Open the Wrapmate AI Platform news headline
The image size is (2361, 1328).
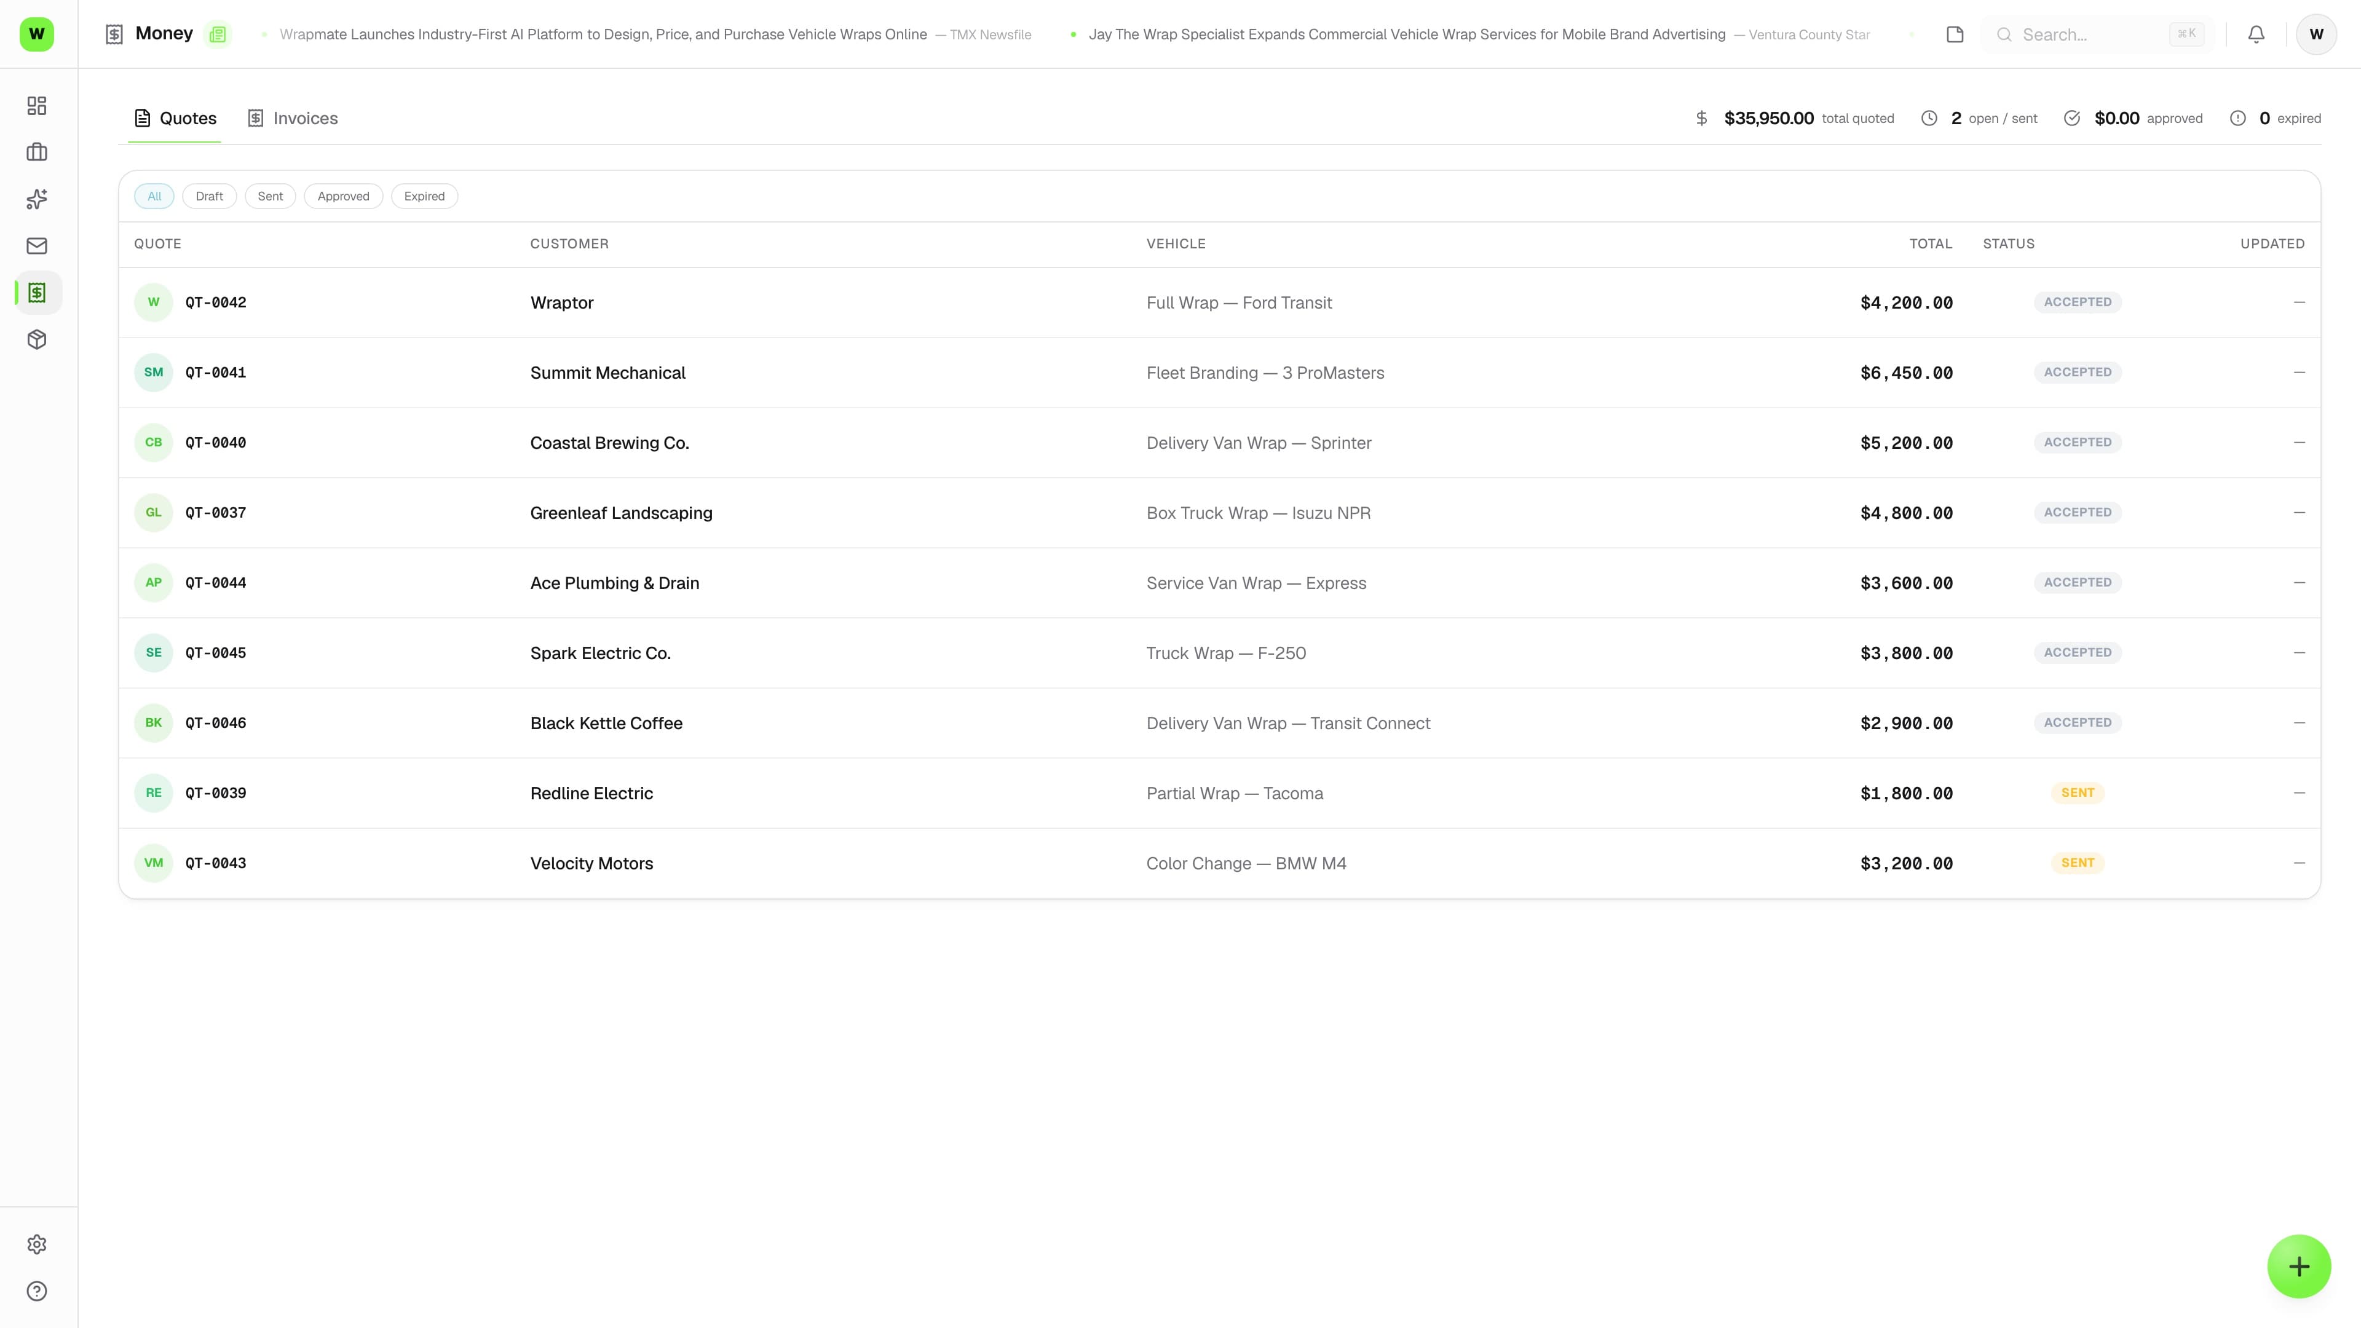[x=603, y=34]
